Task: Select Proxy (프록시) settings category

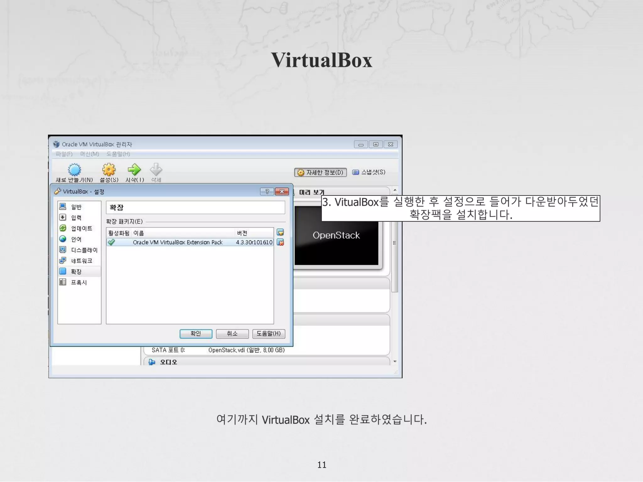Action: pyautogui.click(x=78, y=282)
